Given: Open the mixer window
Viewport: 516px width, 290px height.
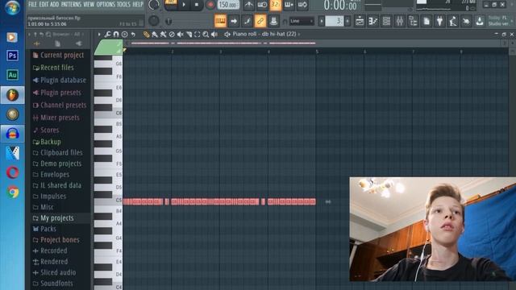Looking at the screenshot, I should [400, 21].
